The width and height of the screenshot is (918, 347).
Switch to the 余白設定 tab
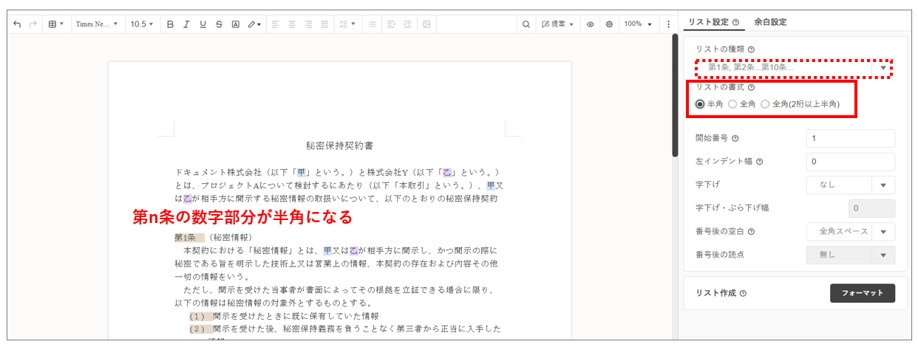tap(770, 22)
